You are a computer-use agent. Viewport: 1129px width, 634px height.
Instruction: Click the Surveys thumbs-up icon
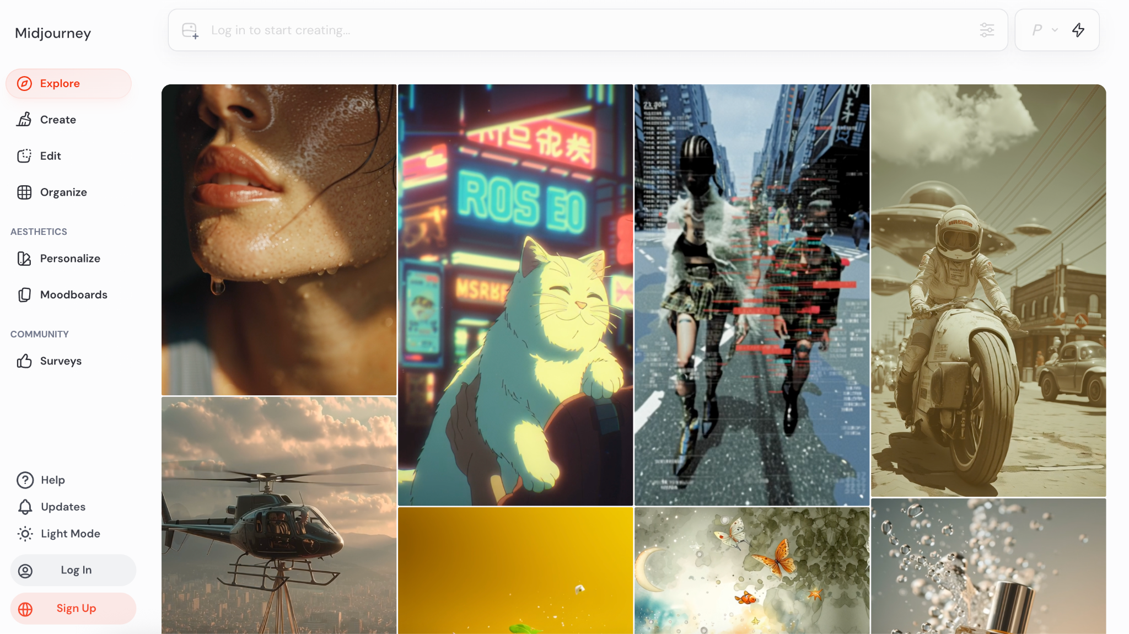pos(24,361)
